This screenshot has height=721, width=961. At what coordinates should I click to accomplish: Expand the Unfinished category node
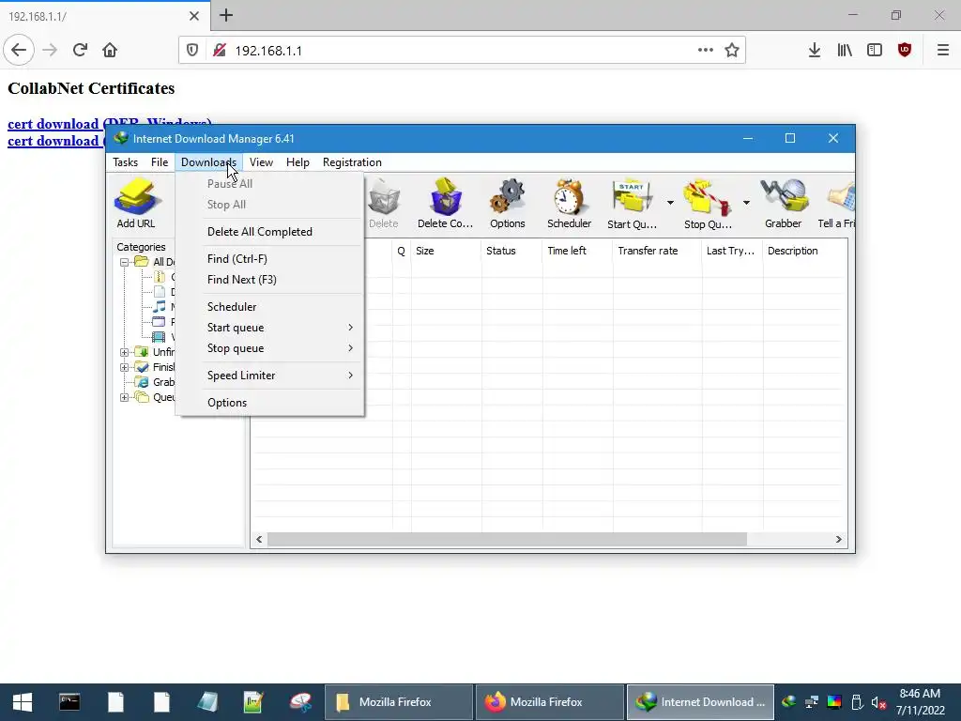(124, 352)
